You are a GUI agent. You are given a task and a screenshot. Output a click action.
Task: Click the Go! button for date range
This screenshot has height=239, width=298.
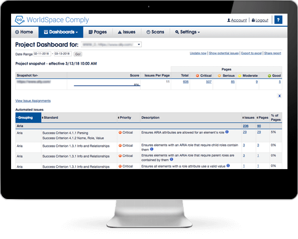click(x=78, y=54)
